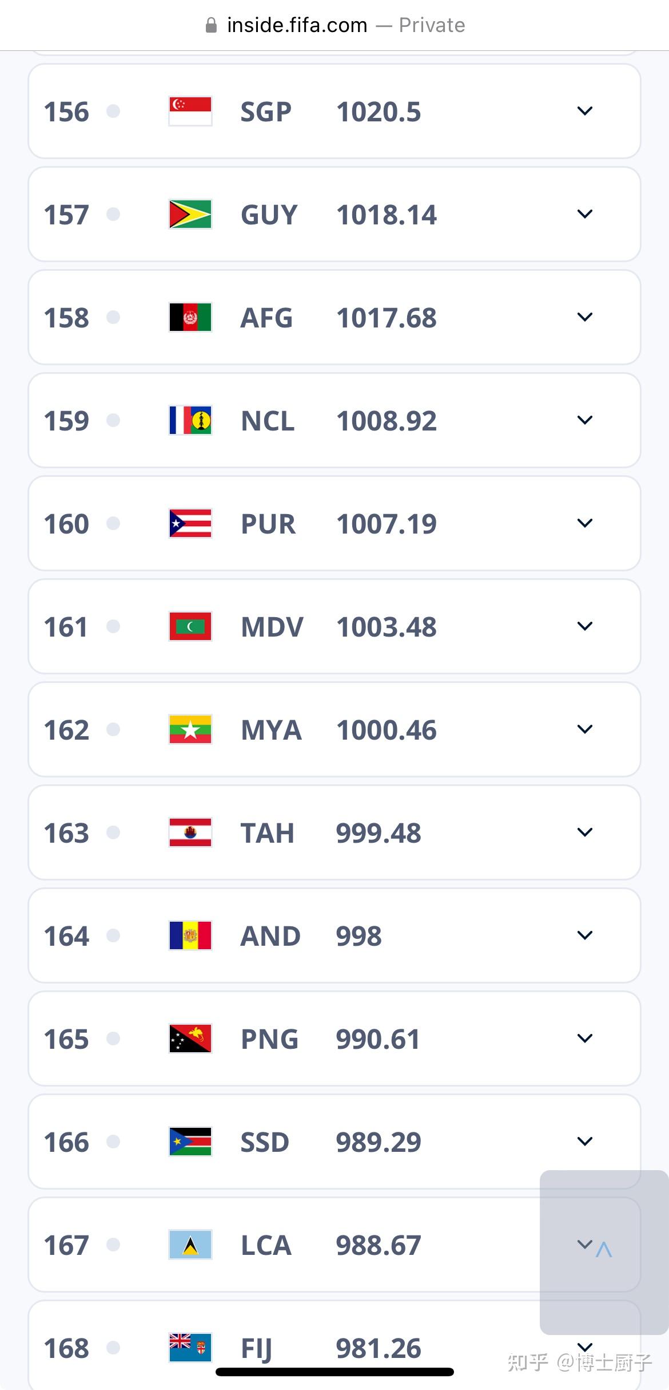Click the LCA points value 988.67
The height and width of the screenshot is (1390, 669).
point(378,1245)
